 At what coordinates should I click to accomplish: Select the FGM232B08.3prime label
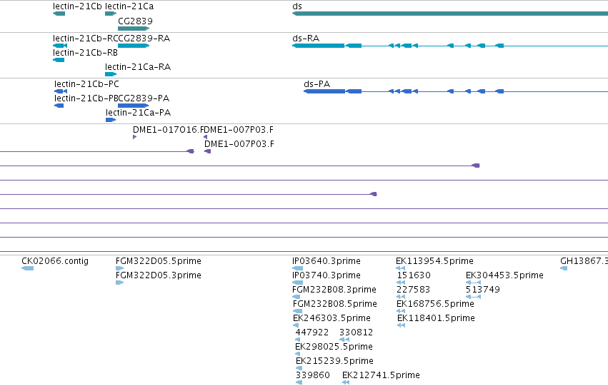pos(334,290)
